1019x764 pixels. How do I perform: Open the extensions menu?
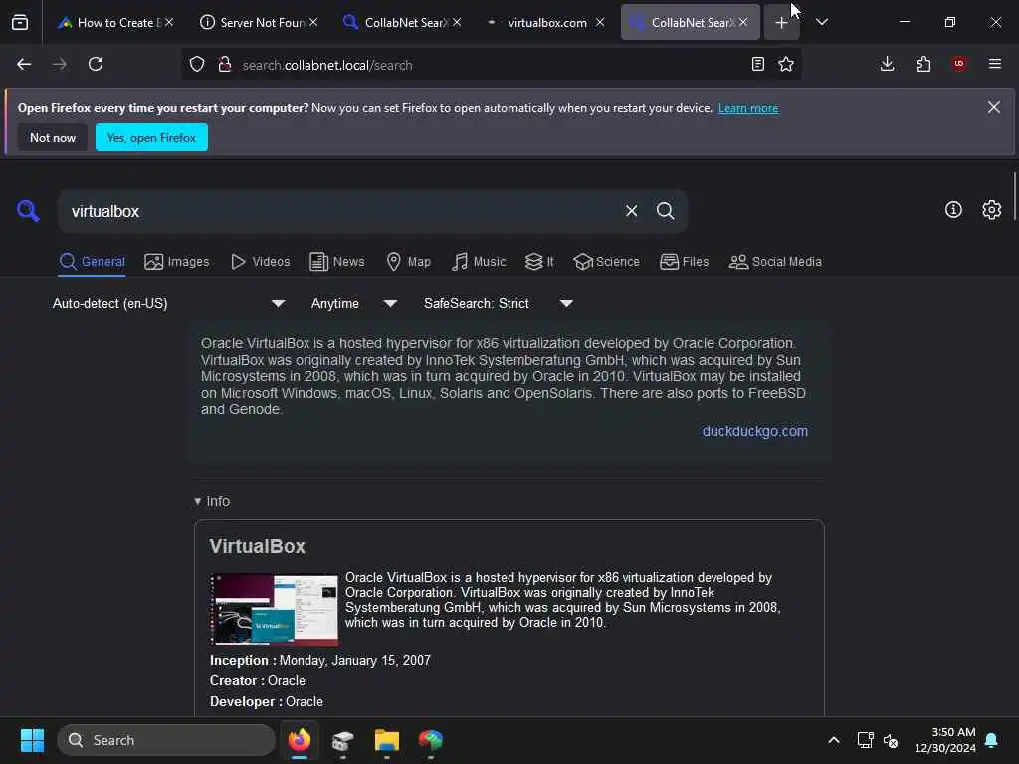(x=923, y=64)
